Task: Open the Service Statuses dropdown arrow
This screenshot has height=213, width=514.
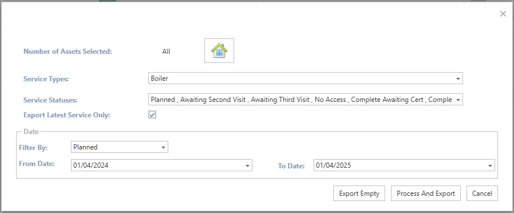Action: pos(457,100)
